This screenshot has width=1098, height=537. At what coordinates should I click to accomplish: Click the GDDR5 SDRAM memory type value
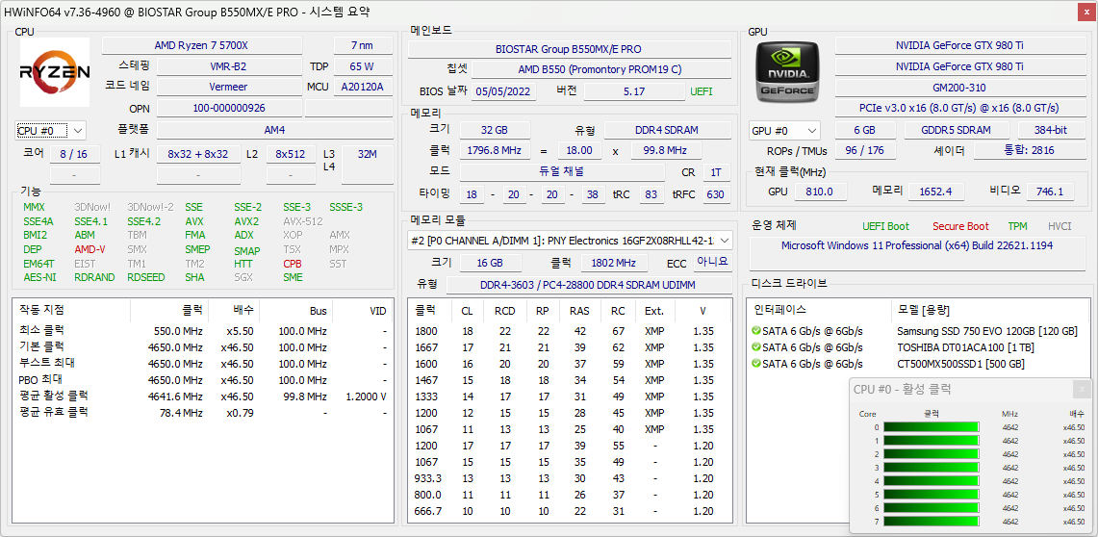(957, 130)
